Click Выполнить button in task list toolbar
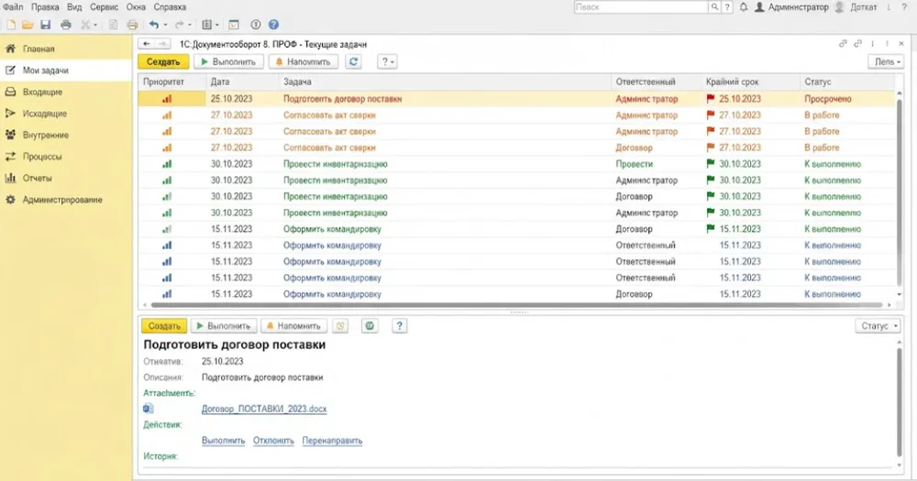 click(228, 61)
